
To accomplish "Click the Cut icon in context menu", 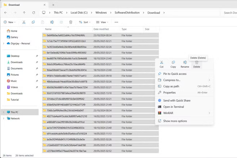I will click(x=161, y=63).
